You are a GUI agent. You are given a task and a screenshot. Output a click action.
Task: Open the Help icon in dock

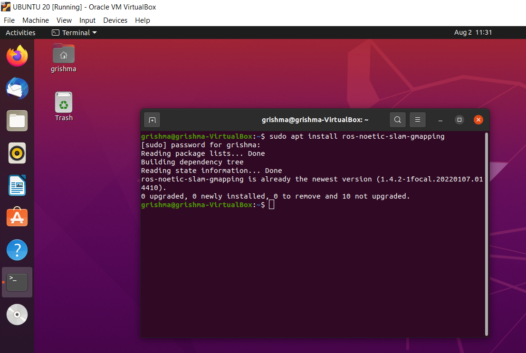tap(17, 250)
